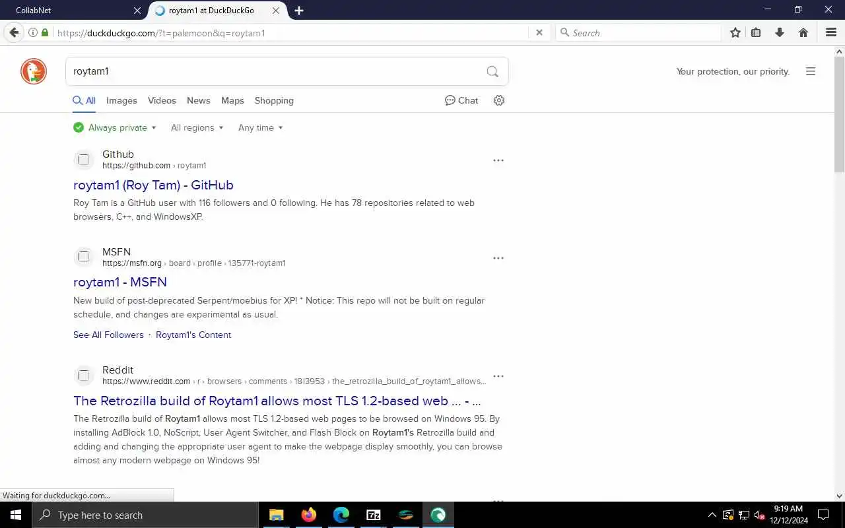
Task: Focus Windows Type here to search box
Action: pos(145,515)
